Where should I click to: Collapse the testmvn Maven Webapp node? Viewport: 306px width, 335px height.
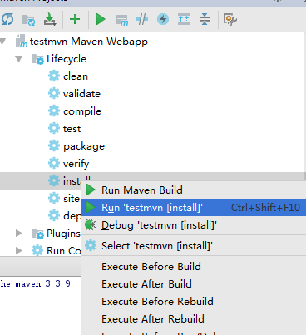coord(2,42)
